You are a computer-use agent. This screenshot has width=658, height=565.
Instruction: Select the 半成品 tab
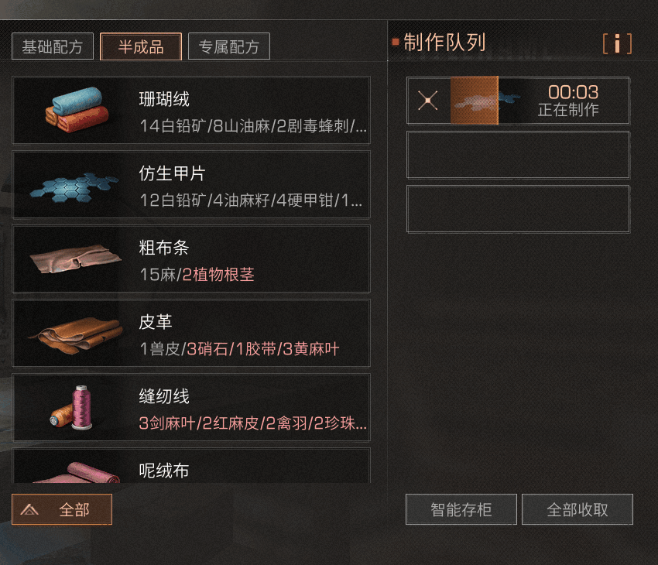click(x=141, y=46)
